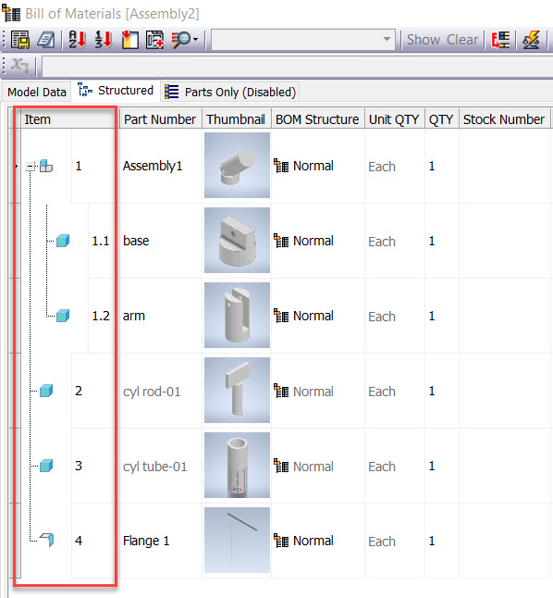This screenshot has height=598, width=553.
Task: Click item number 2 cell
Action: coord(94,391)
